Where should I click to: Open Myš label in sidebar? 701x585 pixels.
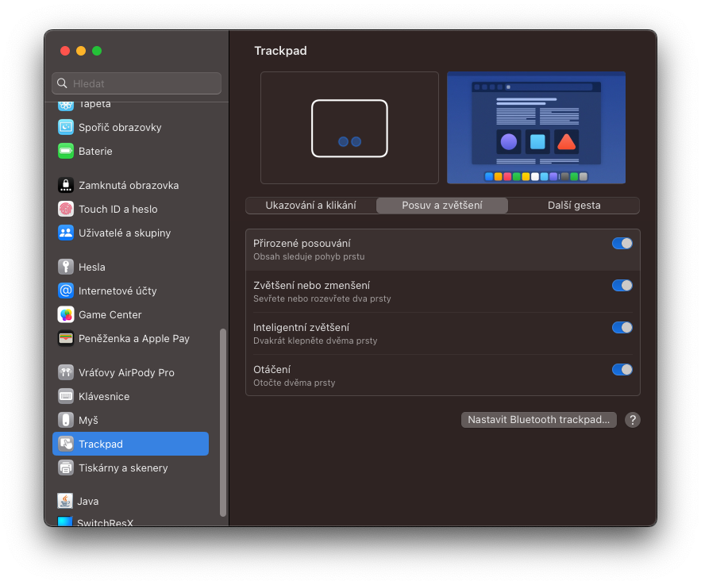tap(89, 420)
